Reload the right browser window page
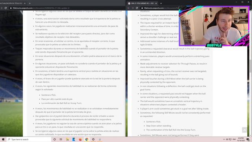The width and height of the screenshot is (252, 142). (137, 8)
